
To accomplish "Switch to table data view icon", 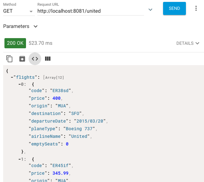I will point(48,58).
